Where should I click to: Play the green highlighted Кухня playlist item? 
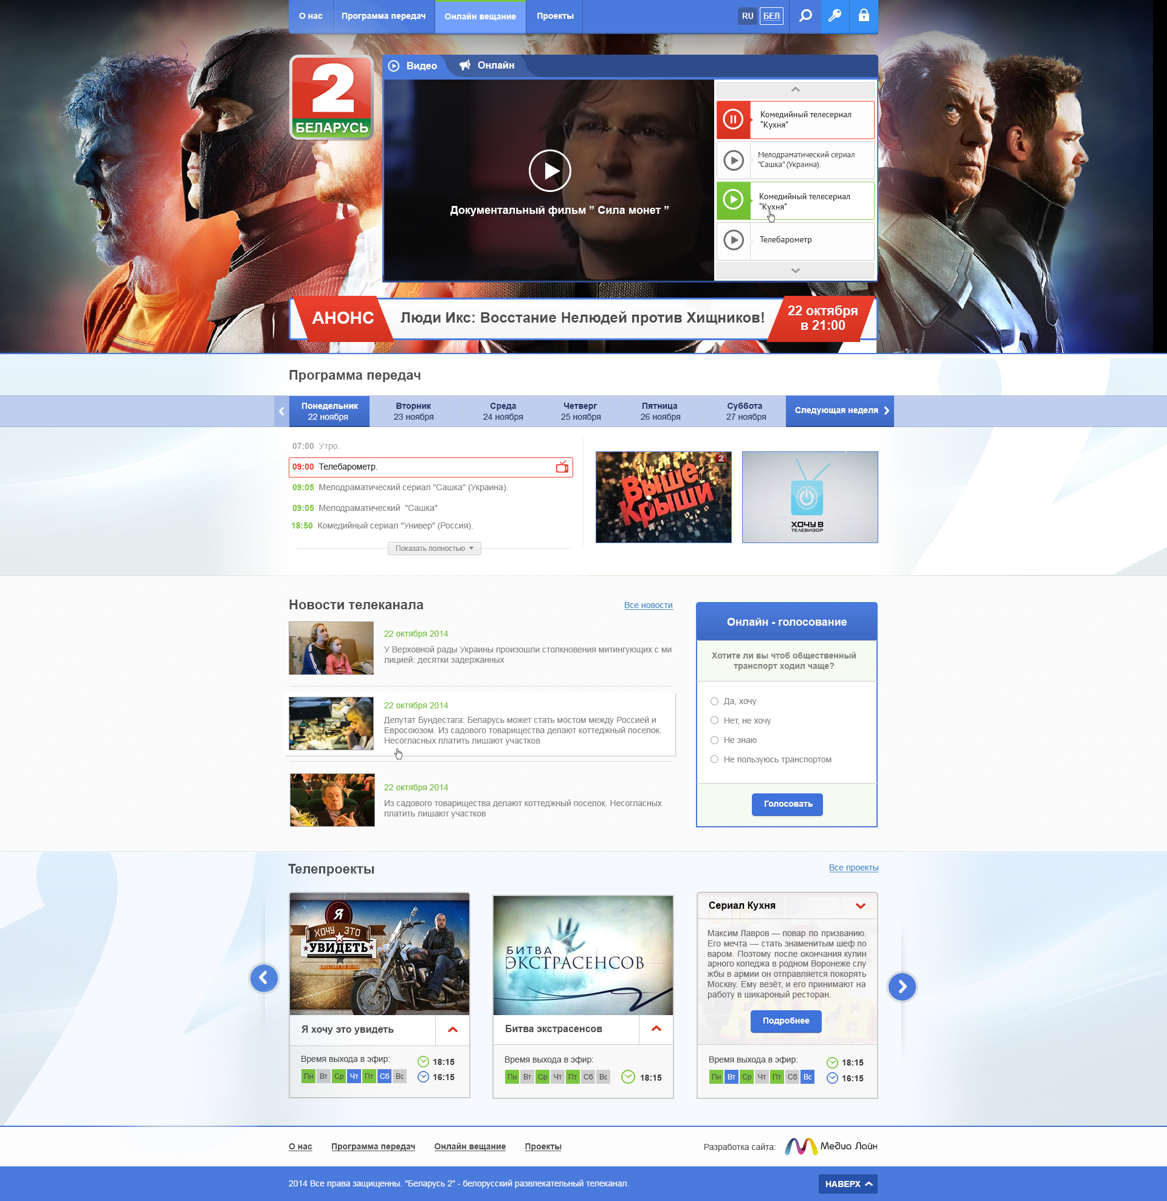pos(733,200)
